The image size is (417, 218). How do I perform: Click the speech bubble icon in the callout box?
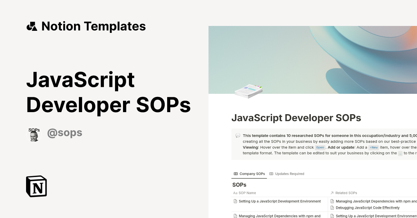237,136
